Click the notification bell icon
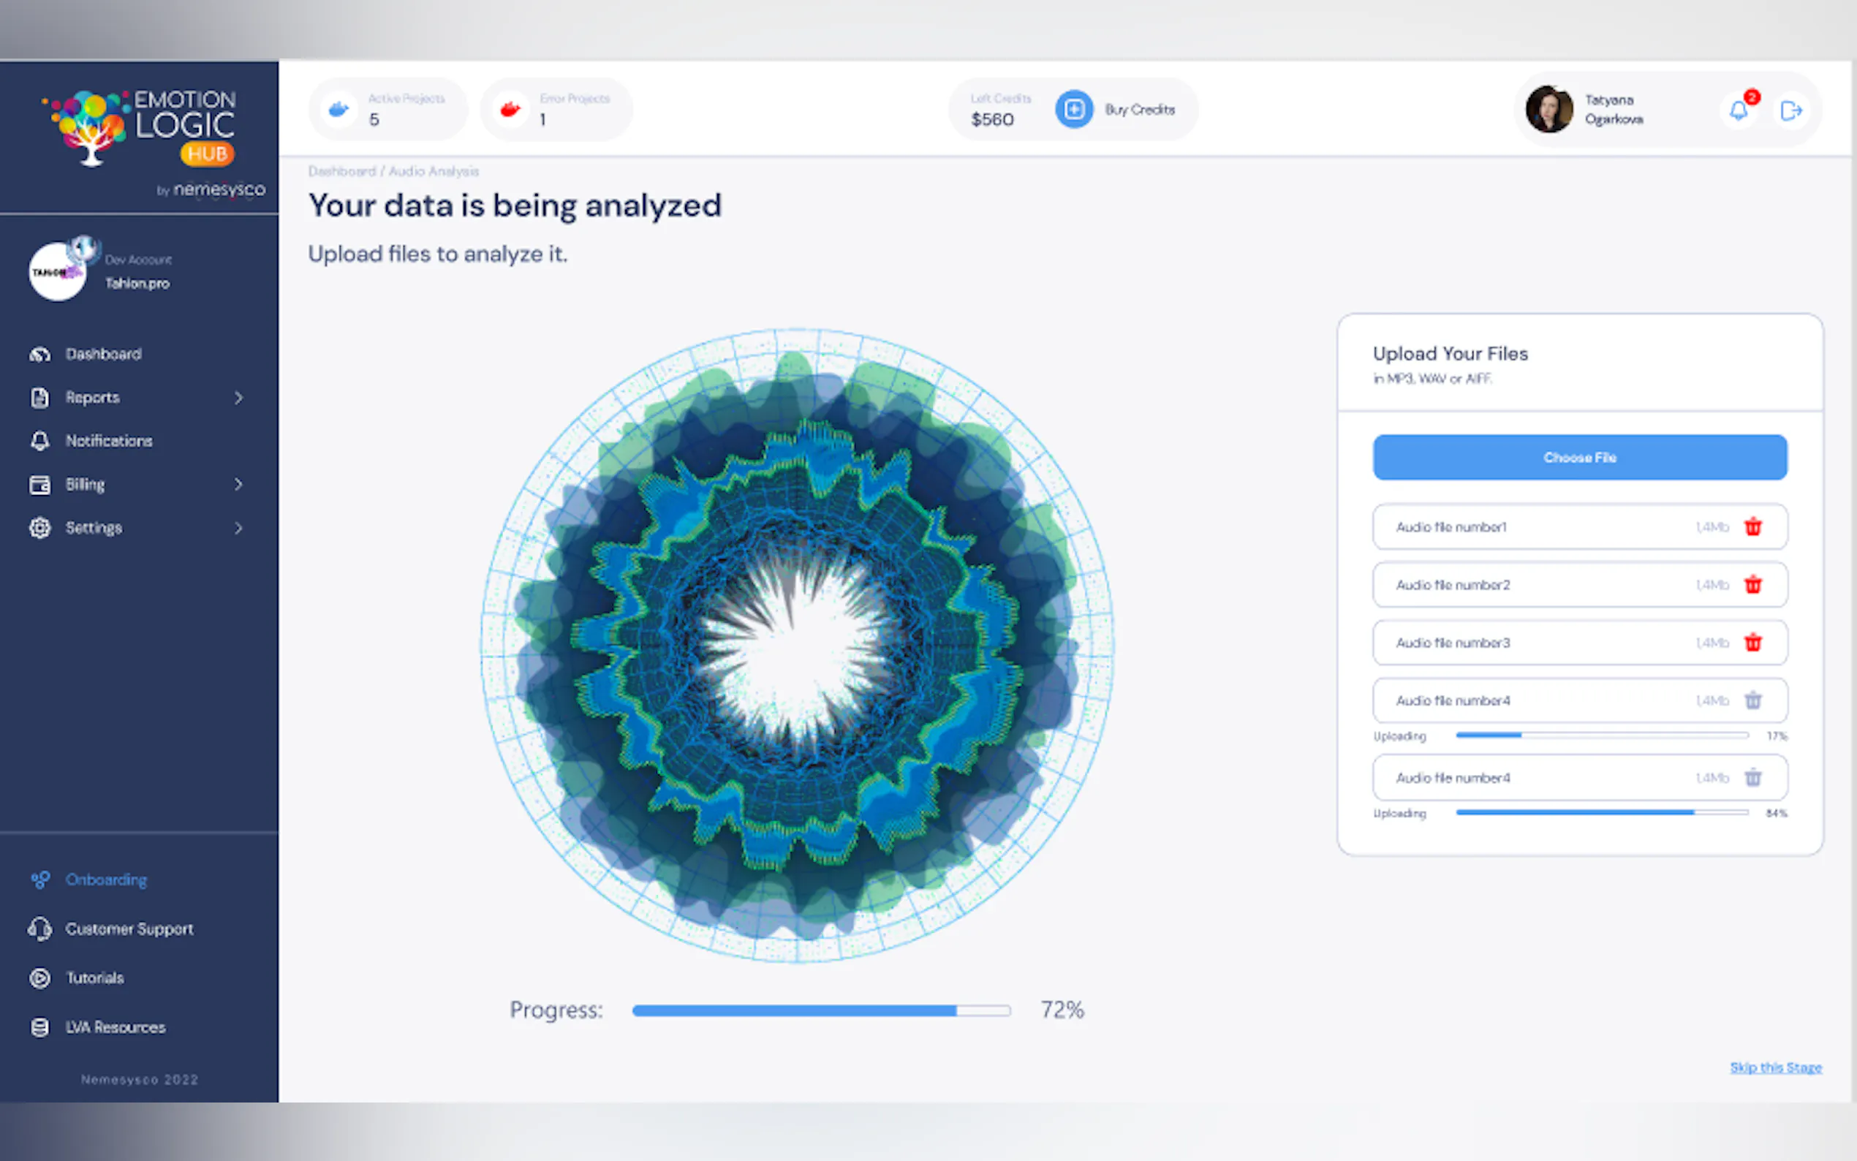1857x1161 pixels. click(1739, 110)
